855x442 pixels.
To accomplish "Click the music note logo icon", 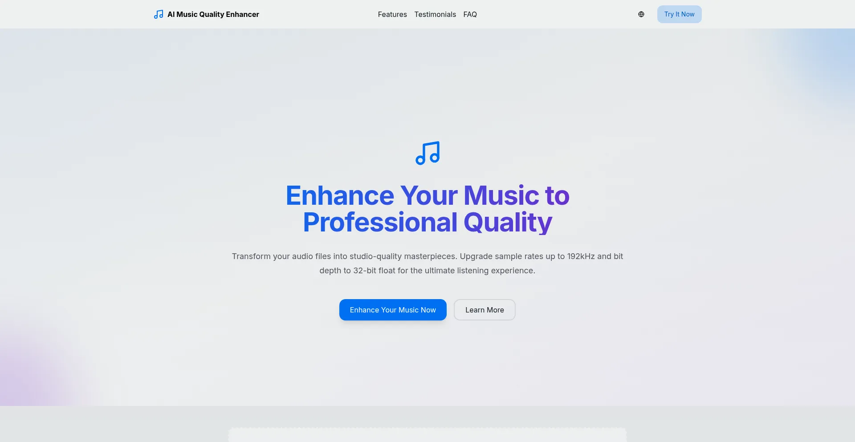I will pyautogui.click(x=158, y=14).
